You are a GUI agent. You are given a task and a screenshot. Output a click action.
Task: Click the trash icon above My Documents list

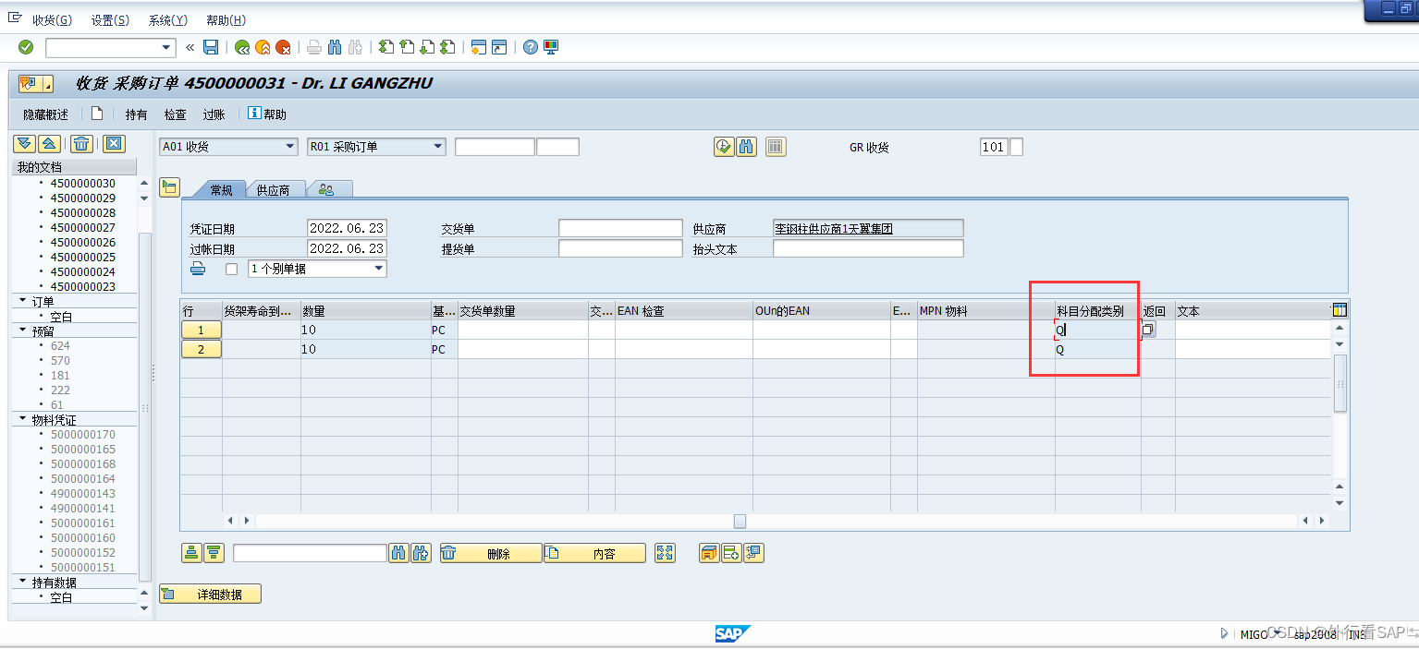tap(81, 143)
